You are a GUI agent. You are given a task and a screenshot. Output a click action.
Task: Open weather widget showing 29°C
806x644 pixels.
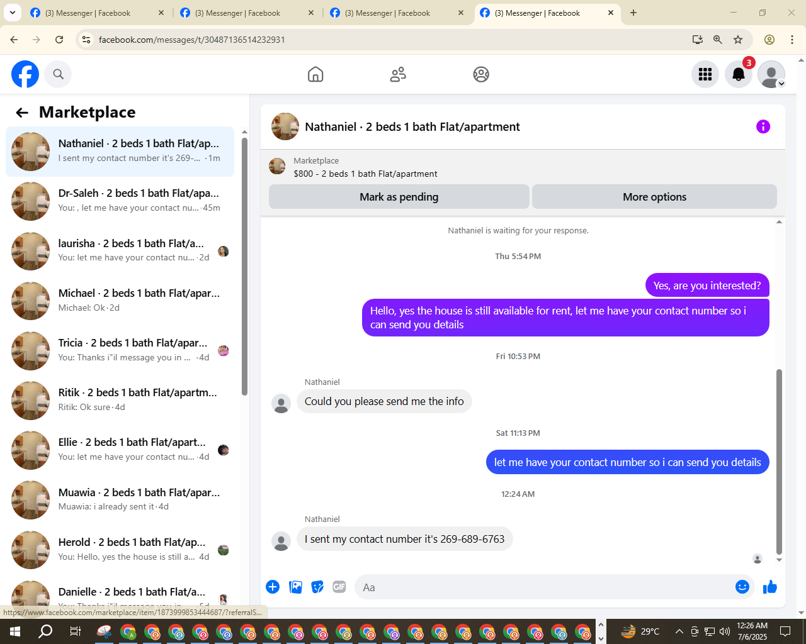coord(640,631)
